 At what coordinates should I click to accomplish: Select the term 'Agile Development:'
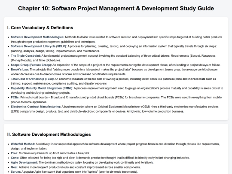[24, 162]
